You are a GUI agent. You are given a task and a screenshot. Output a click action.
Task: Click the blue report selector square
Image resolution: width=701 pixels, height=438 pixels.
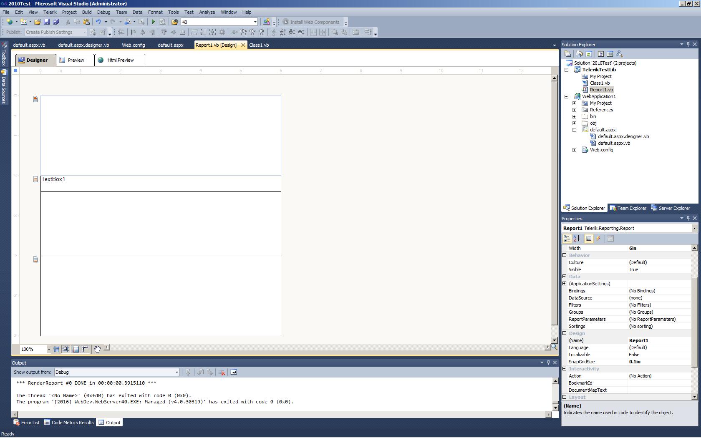click(15, 70)
